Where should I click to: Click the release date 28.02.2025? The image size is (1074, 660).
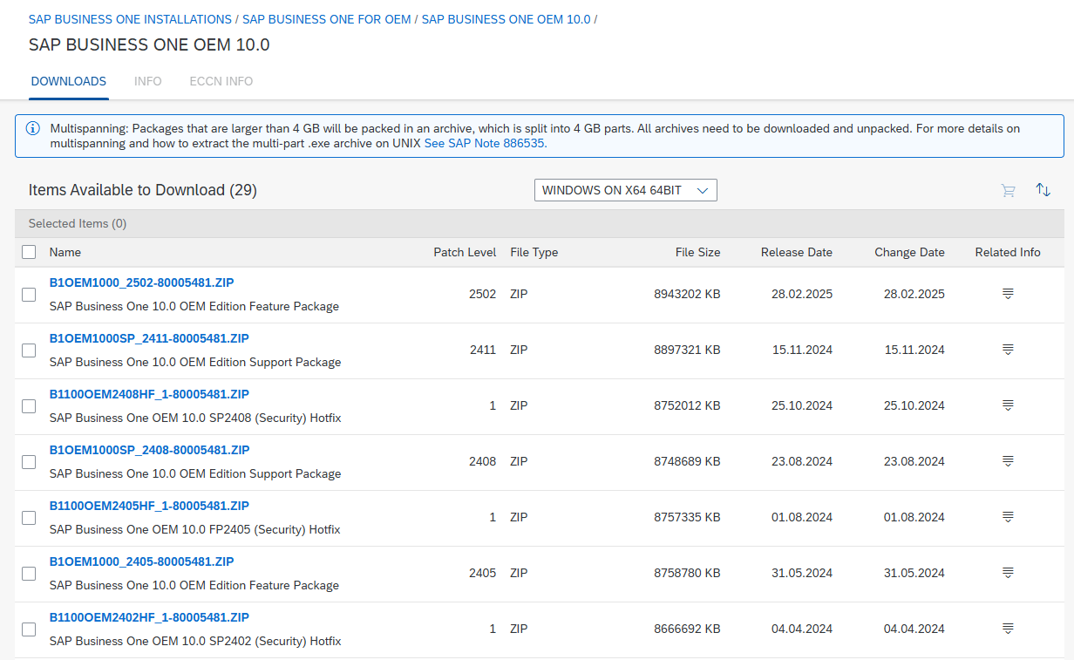pyautogui.click(x=802, y=294)
